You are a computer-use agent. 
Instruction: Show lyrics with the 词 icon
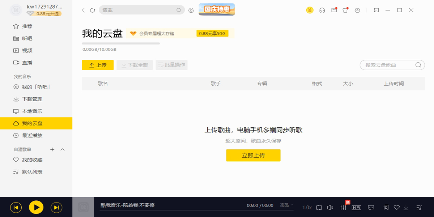[386, 207]
